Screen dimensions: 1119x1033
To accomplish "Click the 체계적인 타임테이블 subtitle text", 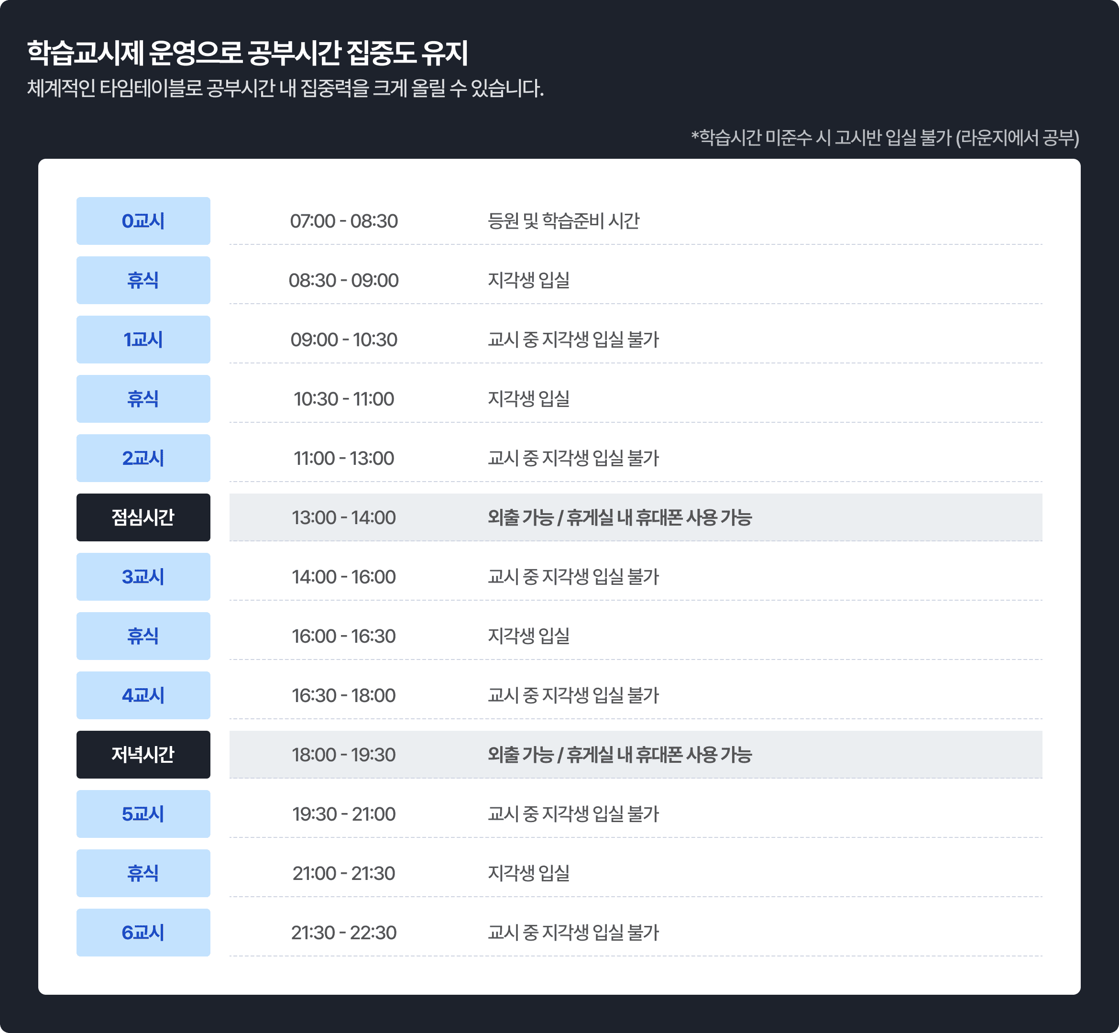I will coord(285,88).
